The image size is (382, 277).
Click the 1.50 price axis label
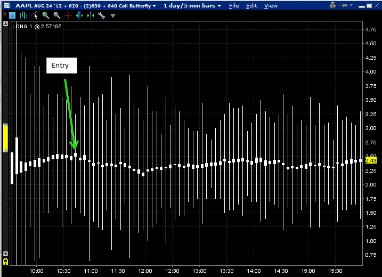(x=371, y=213)
